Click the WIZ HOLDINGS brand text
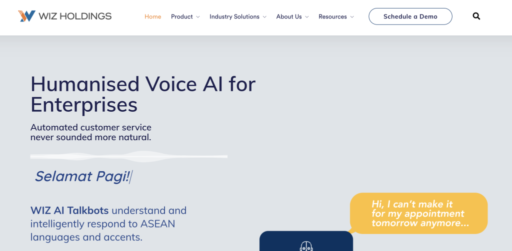This screenshot has width=512, height=251. click(x=75, y=16)
